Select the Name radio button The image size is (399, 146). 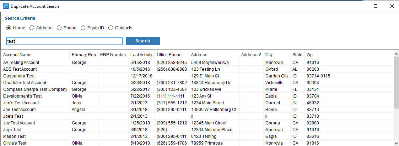pyautogui.click(x=9, y=28)
